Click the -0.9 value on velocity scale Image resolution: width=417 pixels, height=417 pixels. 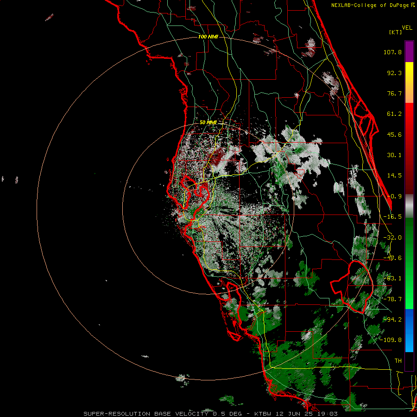point(394,196)
